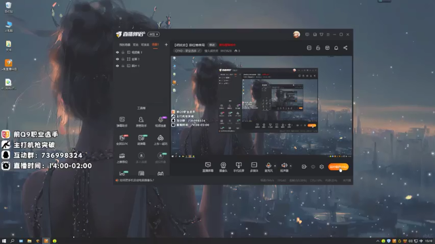This screenshot has width=435, height=244.
Task: Open the document notes icon in the header
Action: (309, 48)
